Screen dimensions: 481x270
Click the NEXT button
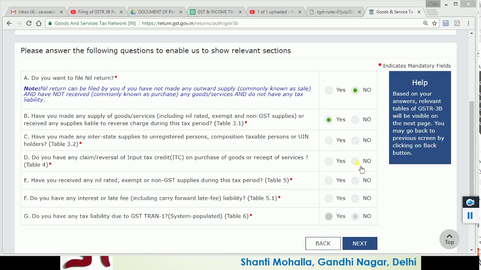coord(360,243)
